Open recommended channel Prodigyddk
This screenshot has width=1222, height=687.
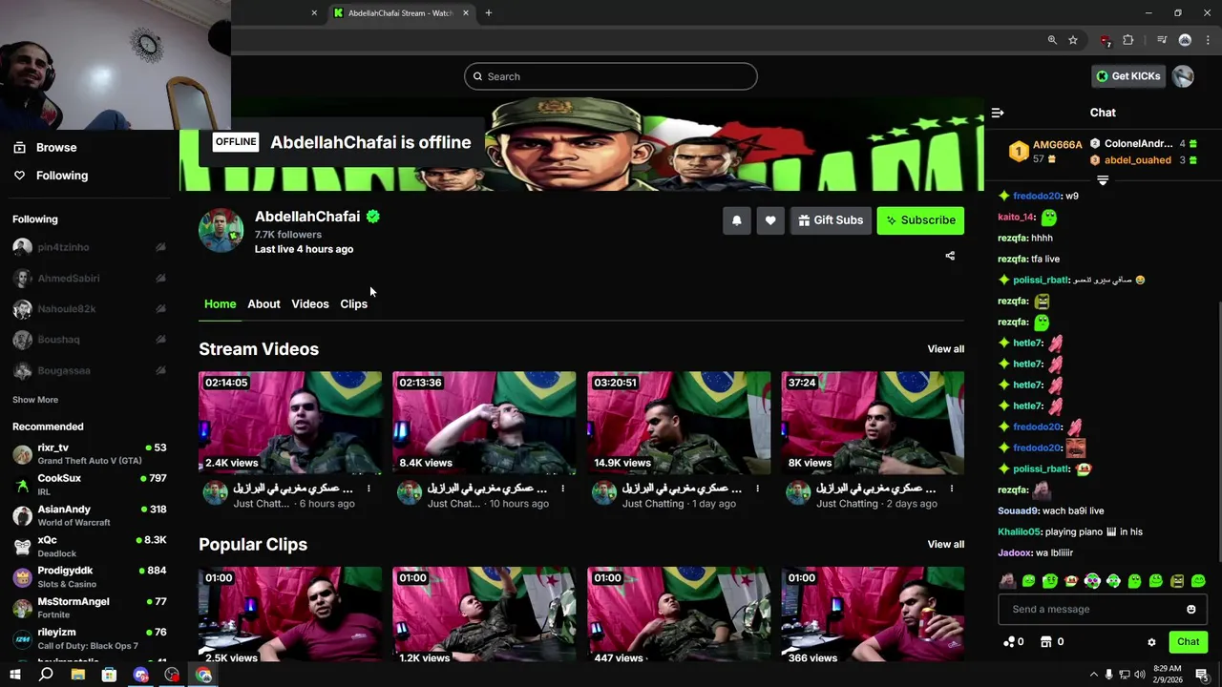[89, 576]
